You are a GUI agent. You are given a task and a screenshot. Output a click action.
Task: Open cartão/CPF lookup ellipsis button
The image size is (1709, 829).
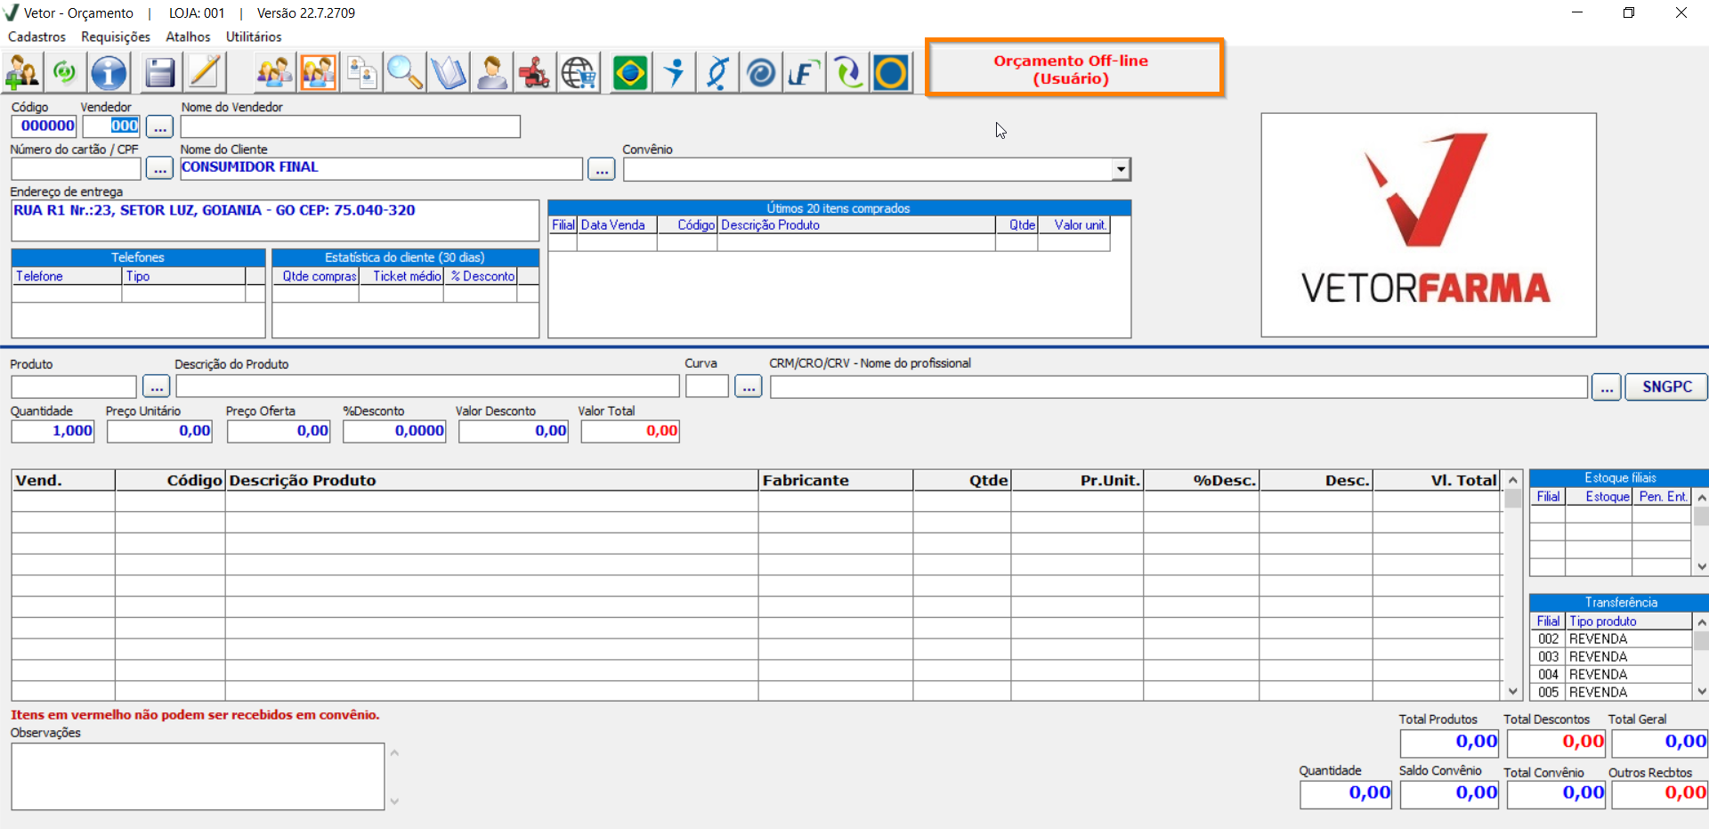point(159,168)
